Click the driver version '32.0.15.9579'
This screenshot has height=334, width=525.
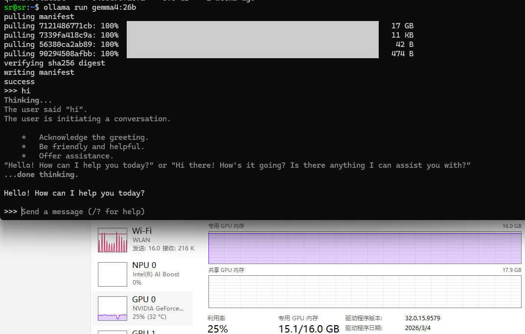423,318
